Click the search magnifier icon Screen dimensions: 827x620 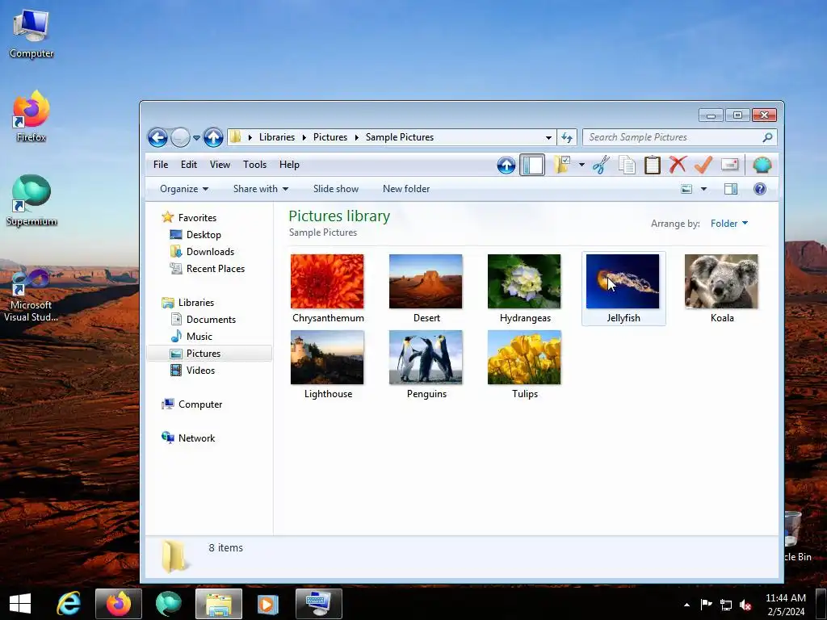pos(767,137)
